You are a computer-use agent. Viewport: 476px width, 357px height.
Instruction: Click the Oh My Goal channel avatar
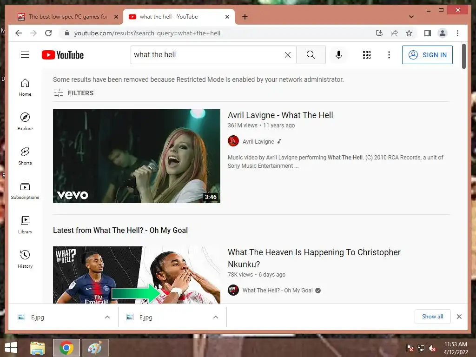click(233, 290)
